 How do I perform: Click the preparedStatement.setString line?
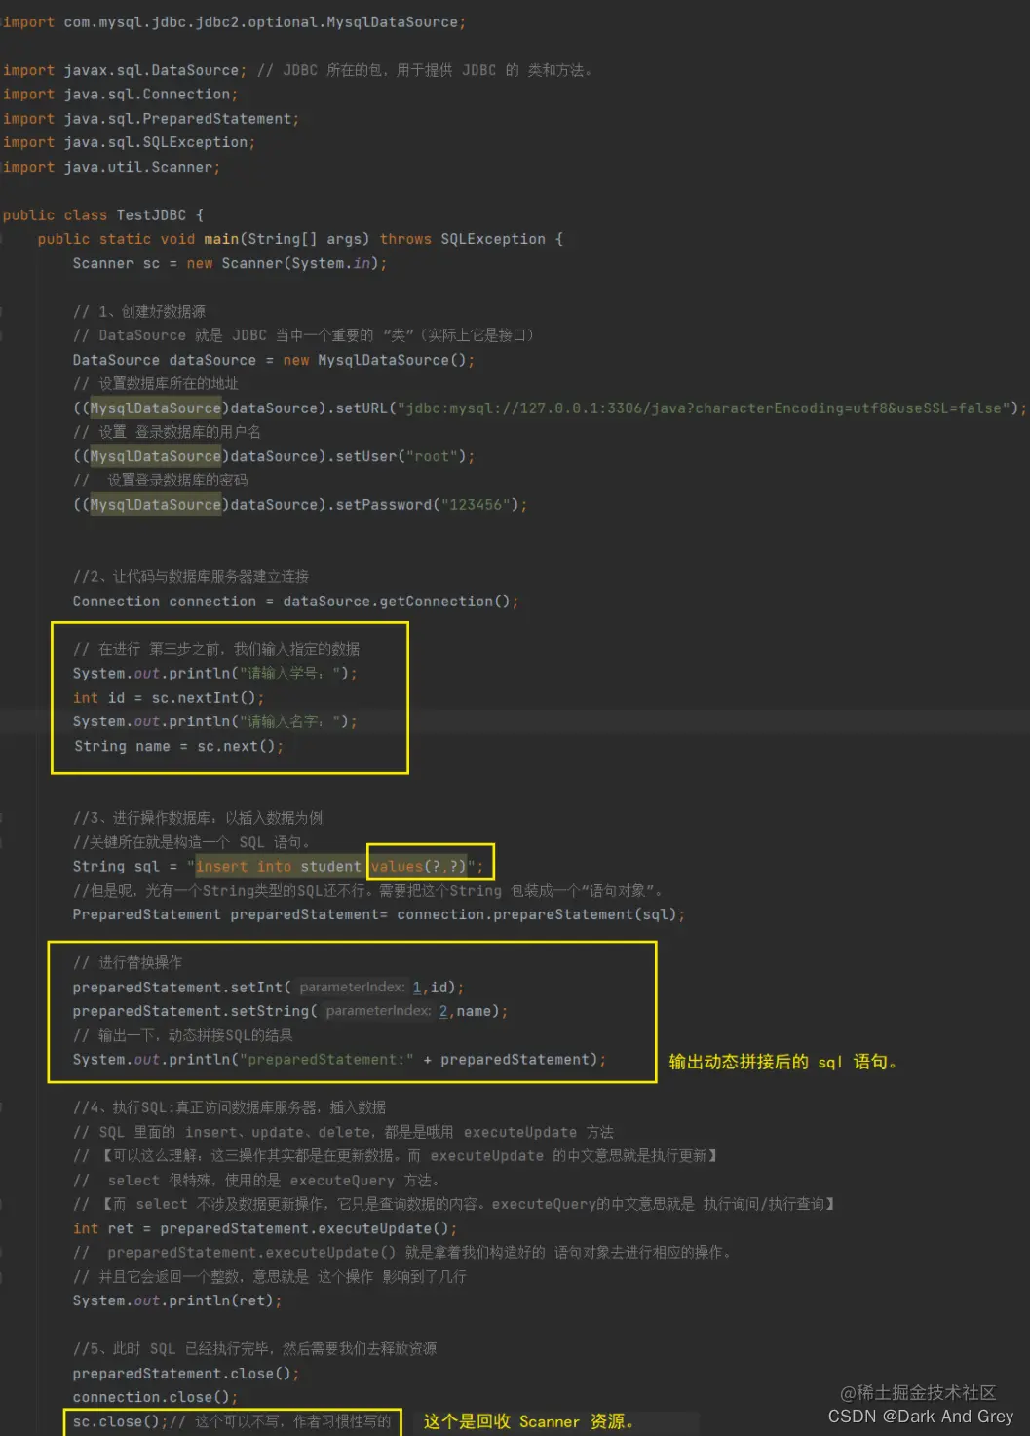point(290,1011)
